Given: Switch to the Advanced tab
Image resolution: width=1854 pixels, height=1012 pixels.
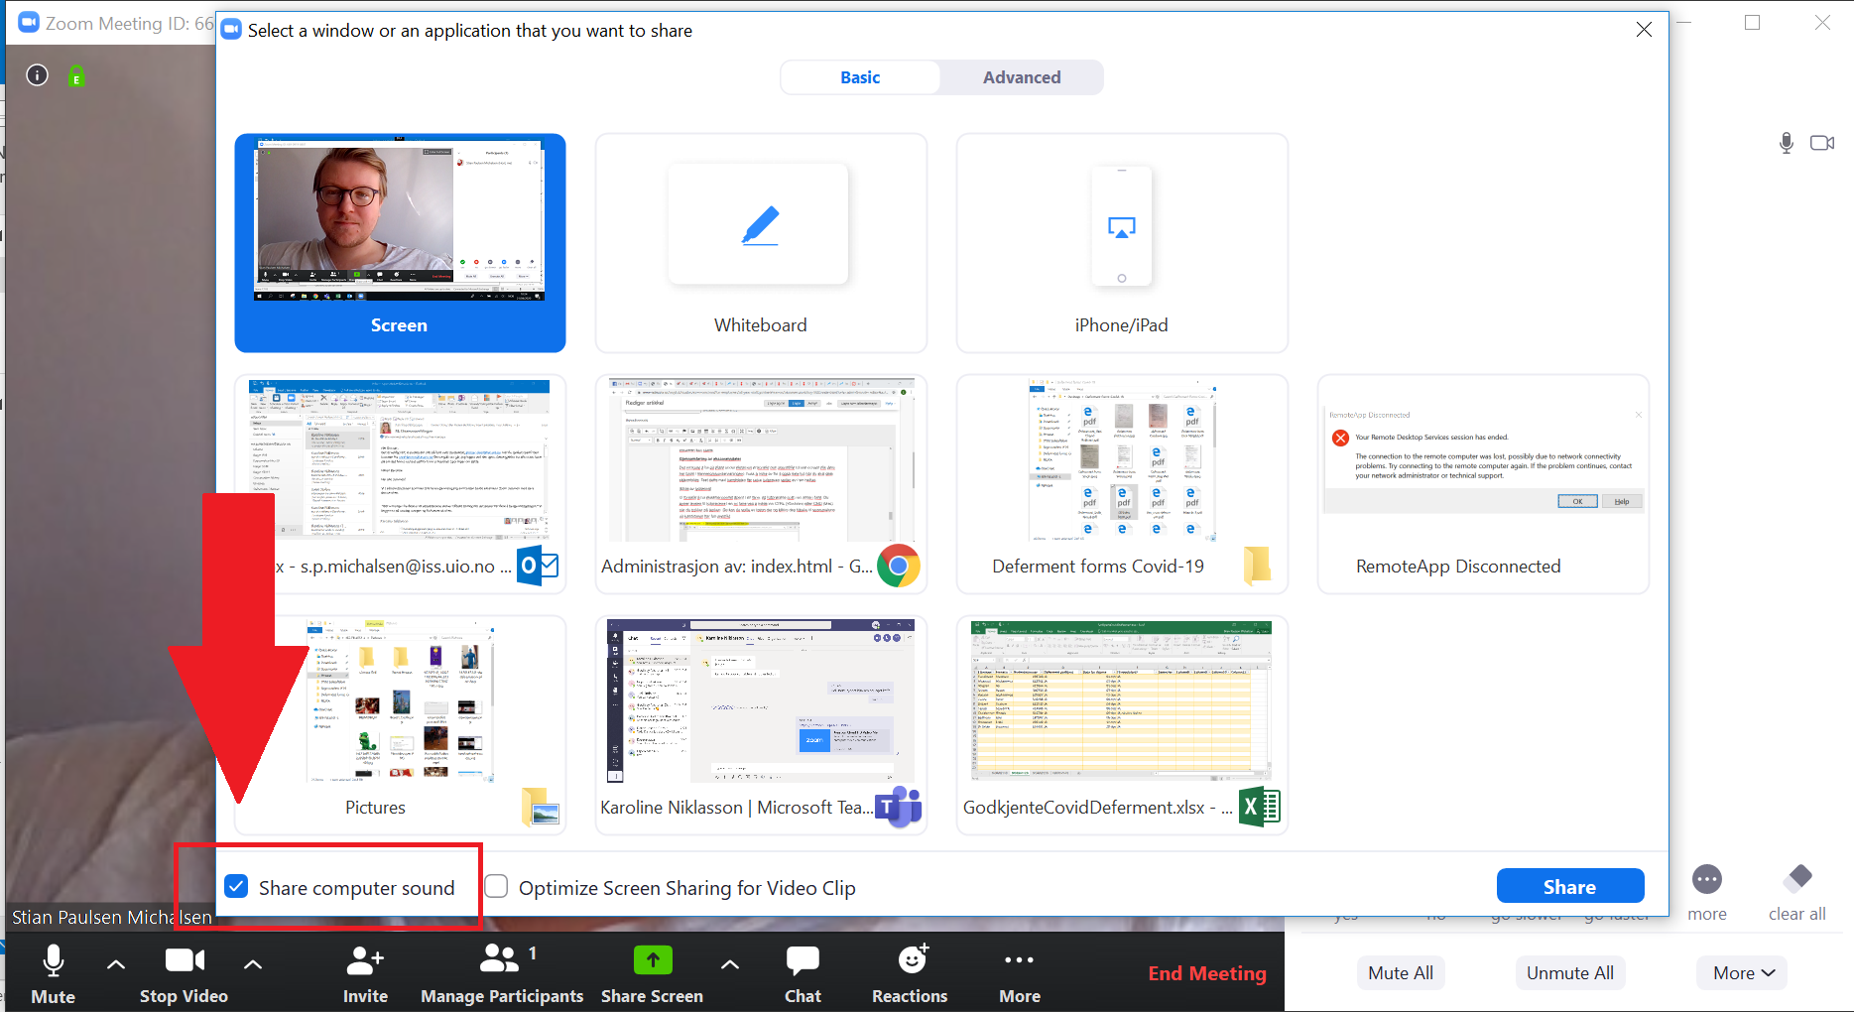Looking at the screenshot, I should click(x=1022, y=77).
